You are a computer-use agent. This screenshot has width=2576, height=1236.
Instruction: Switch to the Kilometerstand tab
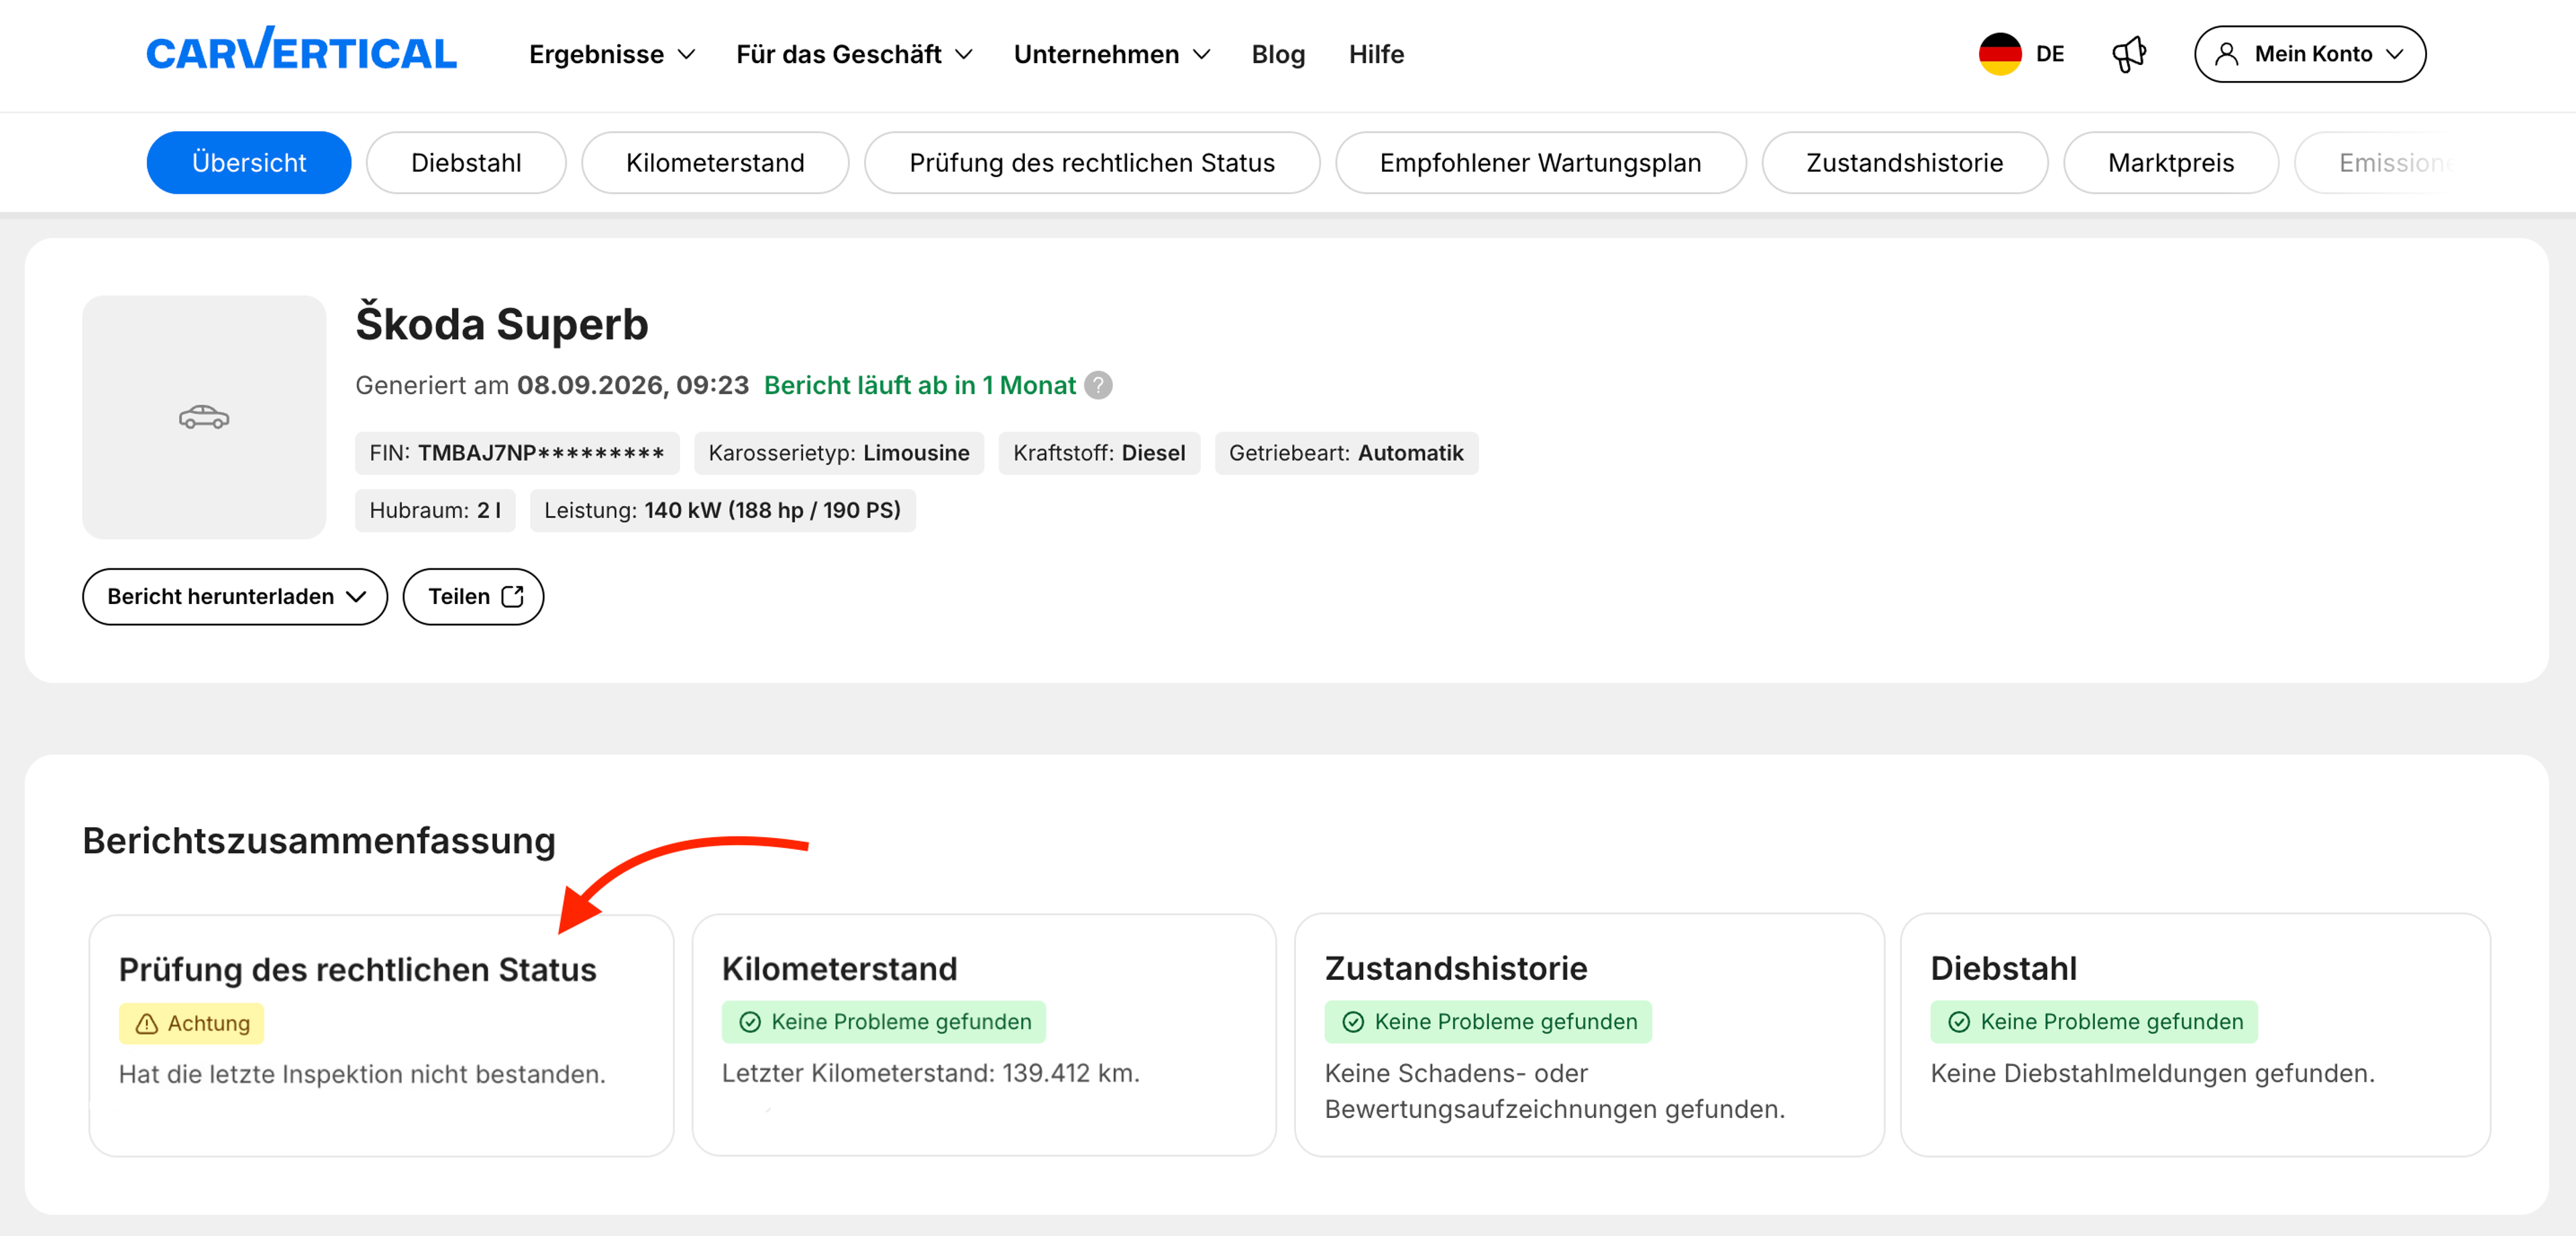tap(715, 163)
